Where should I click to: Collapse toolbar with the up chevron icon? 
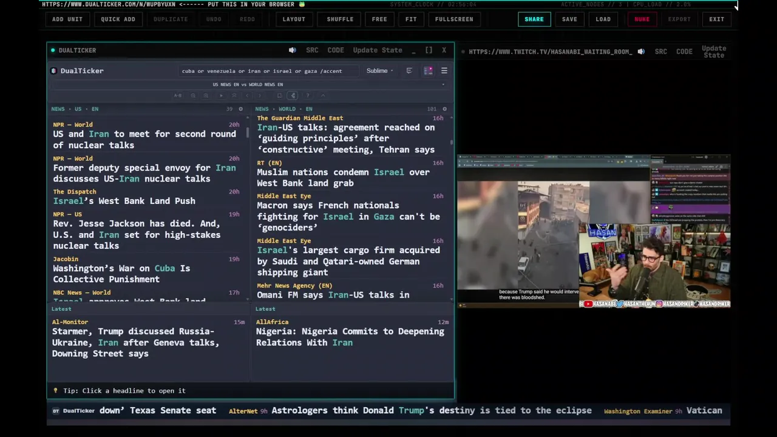pos(322,95)
